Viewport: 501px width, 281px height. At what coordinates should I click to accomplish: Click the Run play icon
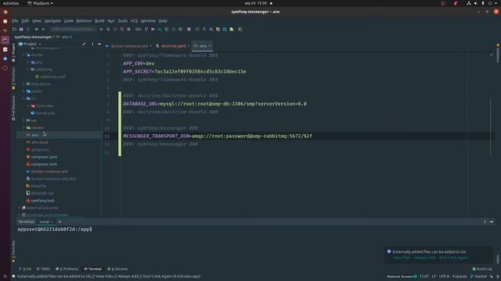tap(101, 29)
